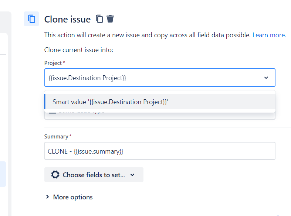Click inside the Summary input field

pyautogui.click(x=160, y=151)
